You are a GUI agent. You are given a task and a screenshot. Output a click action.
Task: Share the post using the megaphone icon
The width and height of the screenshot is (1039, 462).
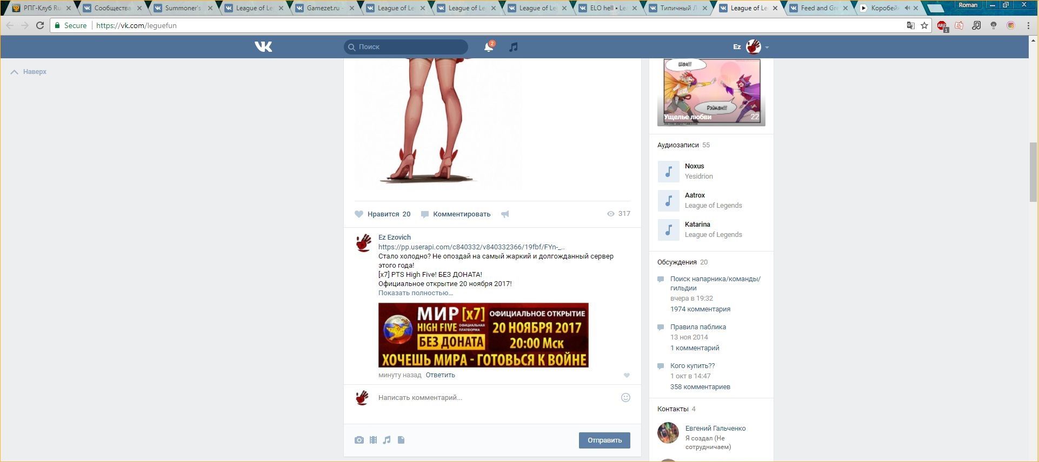click(x=505, y=214)
